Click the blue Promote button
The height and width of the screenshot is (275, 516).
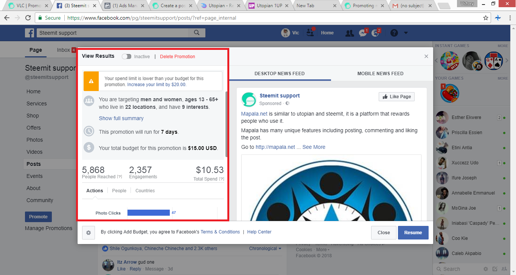click(x=38, y=217)
